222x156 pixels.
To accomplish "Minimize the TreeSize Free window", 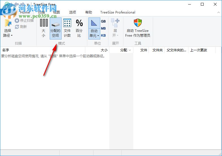I will click(x=190, y=4).
